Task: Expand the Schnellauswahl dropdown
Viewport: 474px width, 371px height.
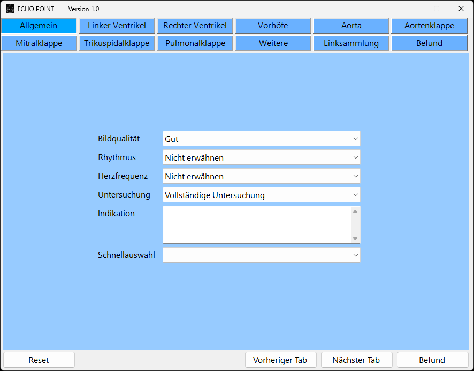Action: 261,255
